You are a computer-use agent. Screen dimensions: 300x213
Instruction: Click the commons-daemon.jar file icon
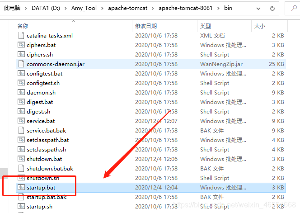pos(21,64)
